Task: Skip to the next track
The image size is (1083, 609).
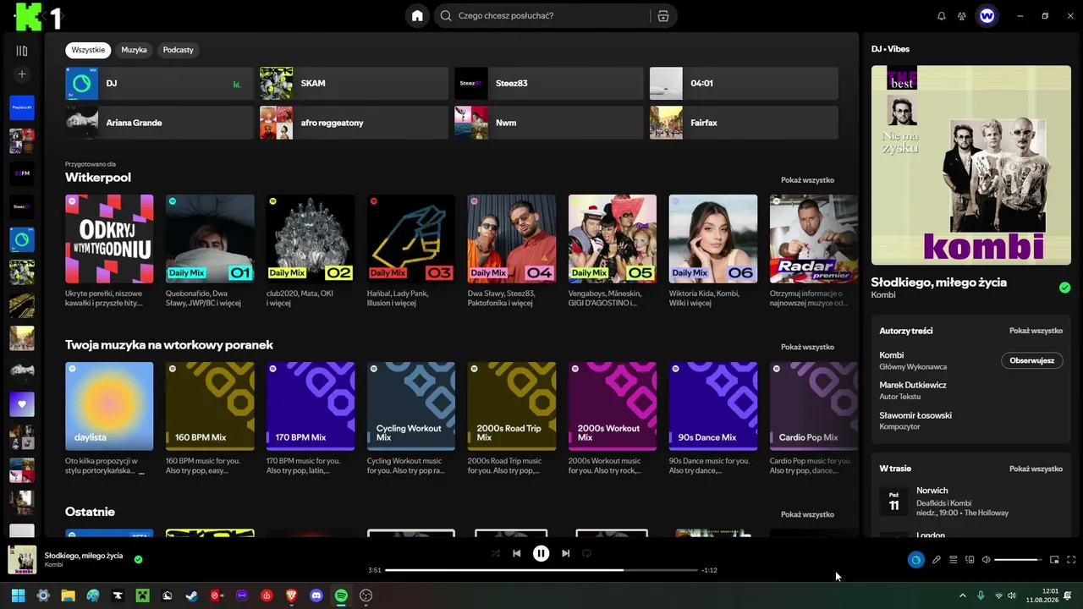Action: (x=565, y=553)
